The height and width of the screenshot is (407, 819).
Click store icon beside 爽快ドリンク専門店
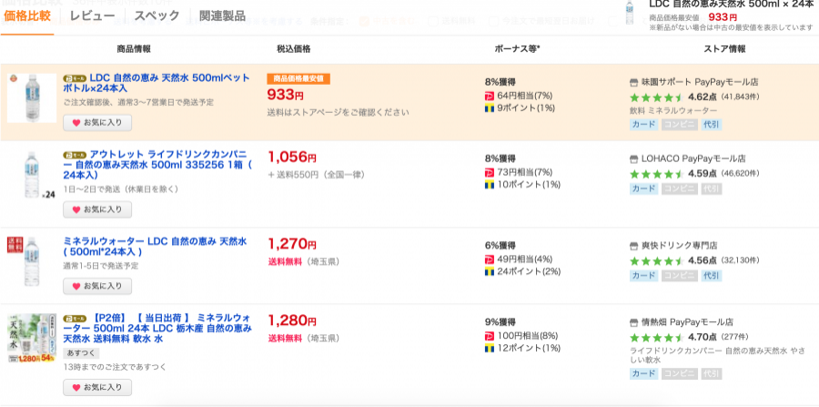[634, 246]
